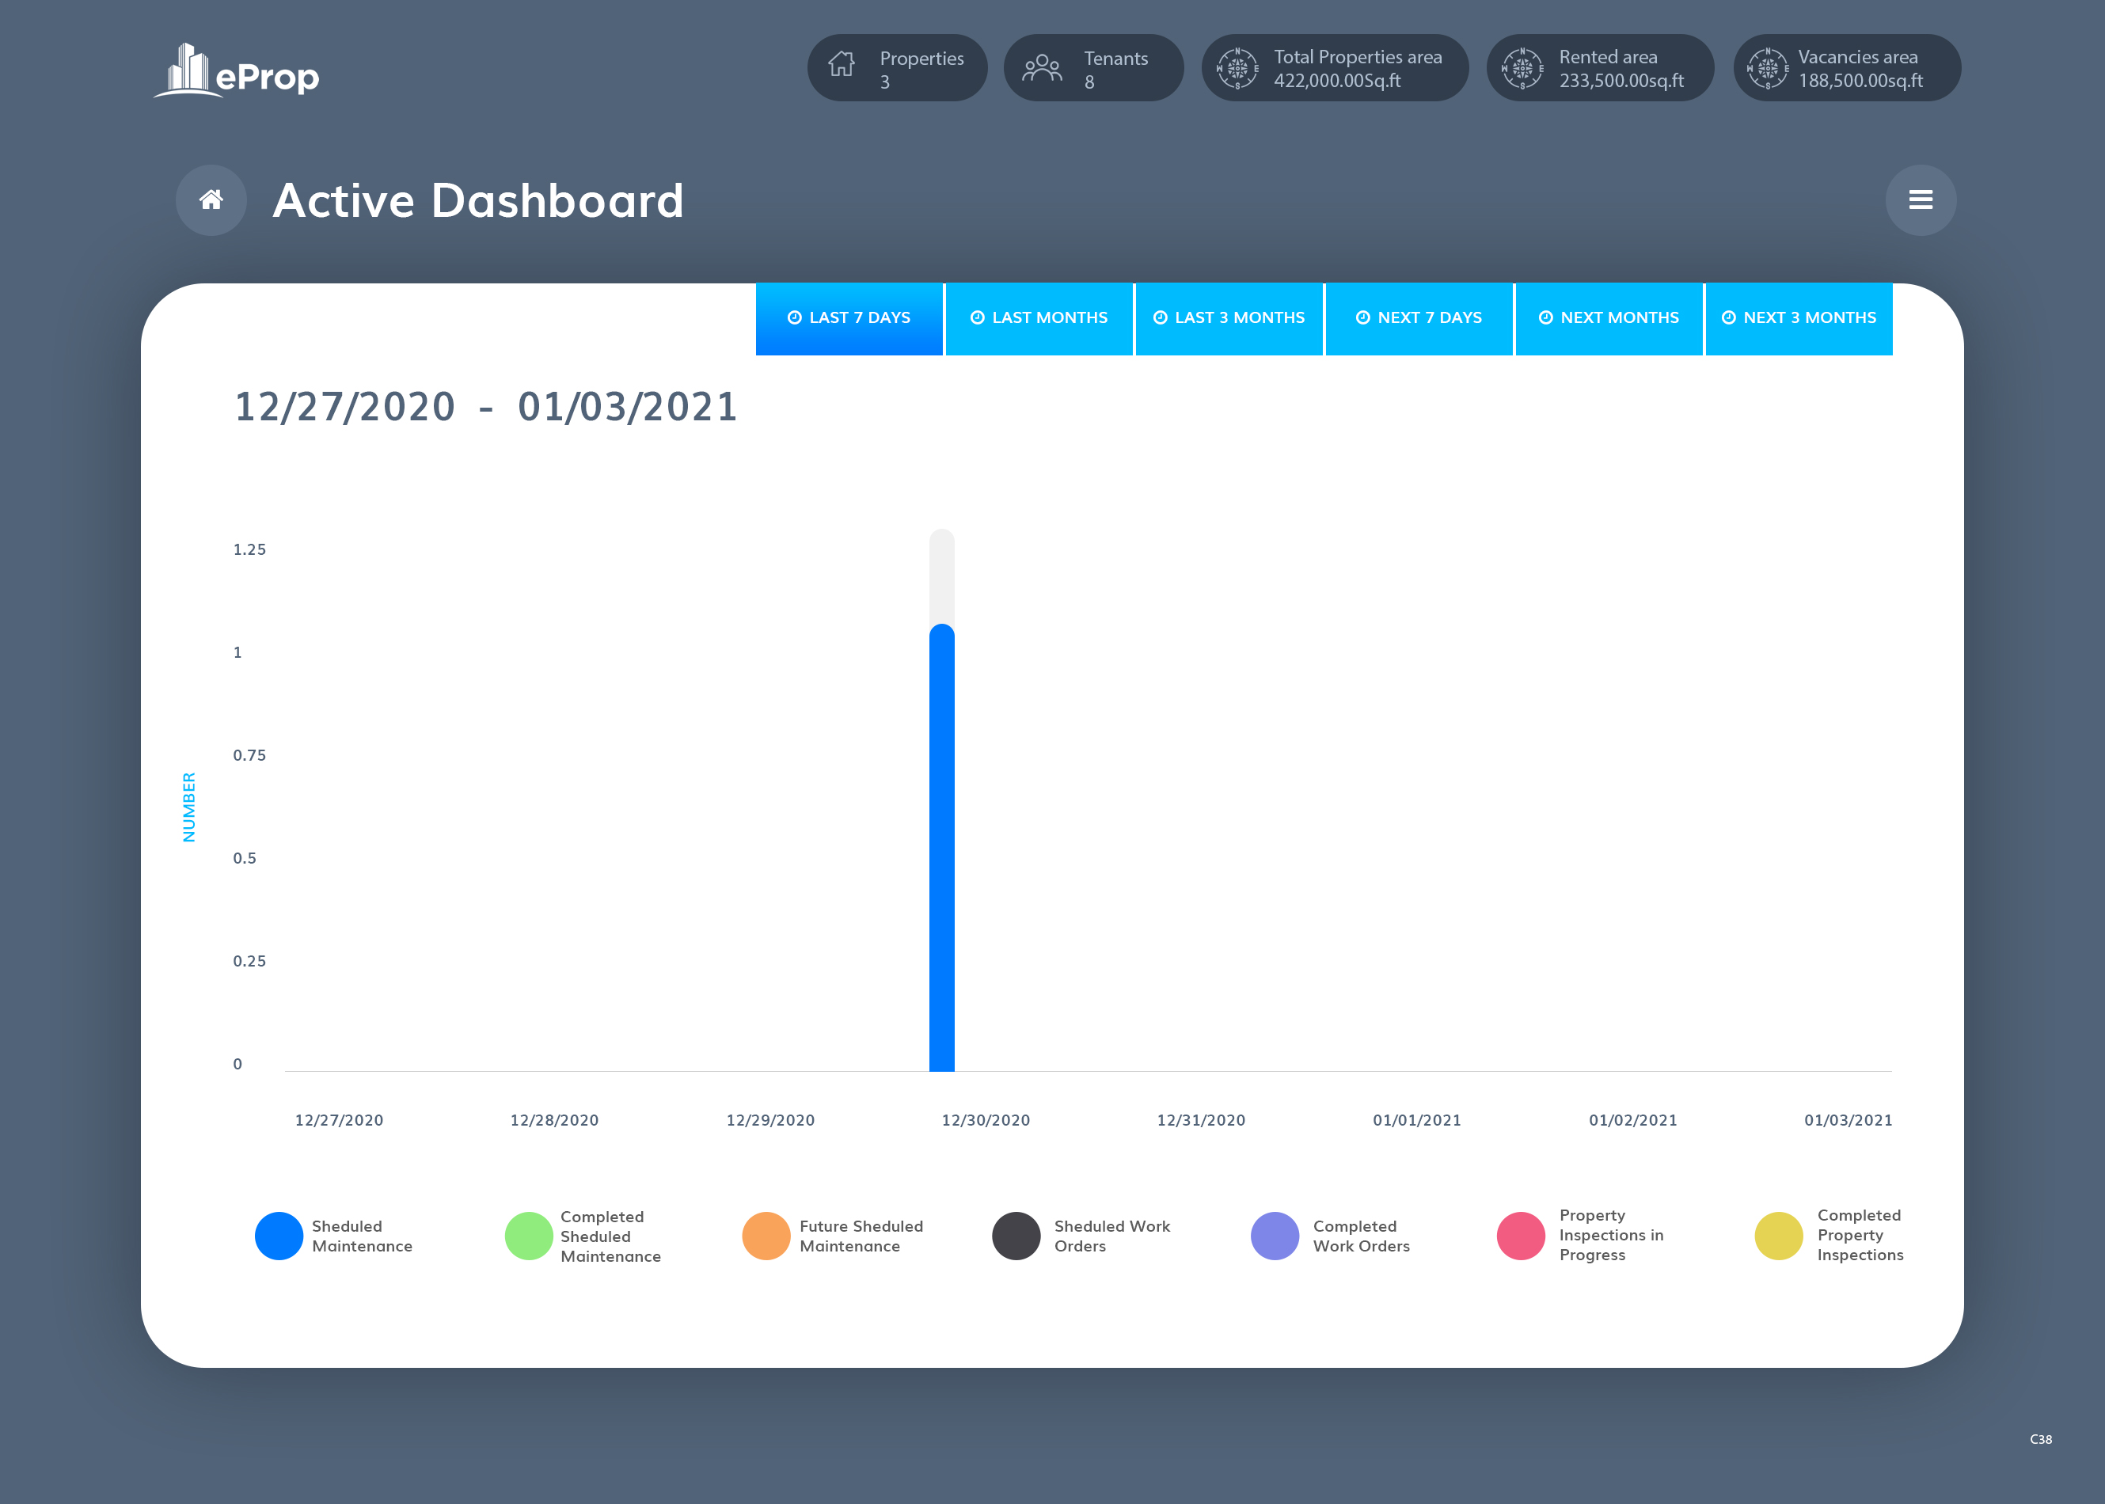
Task: Select the LAST 7 DAYS tab
Action: coord(849,318)
